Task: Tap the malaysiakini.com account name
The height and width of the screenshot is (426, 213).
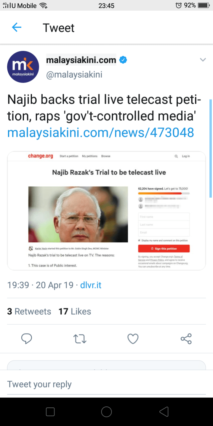Action: pyautogui.click(x=81, y=60)
